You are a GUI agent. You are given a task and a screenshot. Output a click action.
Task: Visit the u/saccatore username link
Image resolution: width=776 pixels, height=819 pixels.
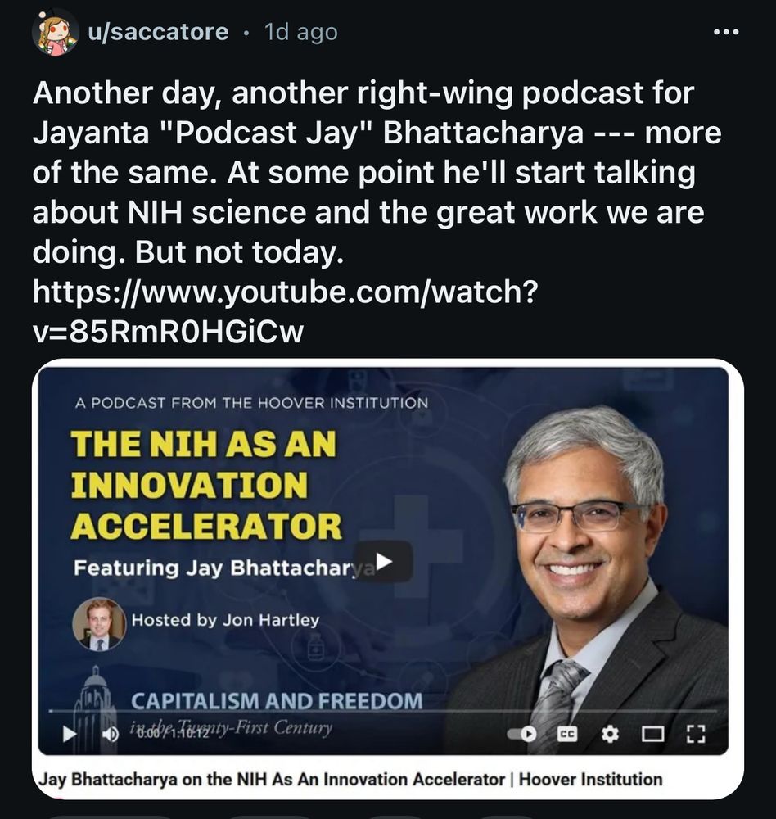pos(158,32)
